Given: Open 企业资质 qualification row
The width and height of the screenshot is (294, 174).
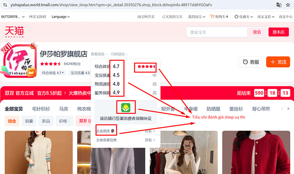Looking at the screenshot, I should pyautogui.click(x=126, y=131).
